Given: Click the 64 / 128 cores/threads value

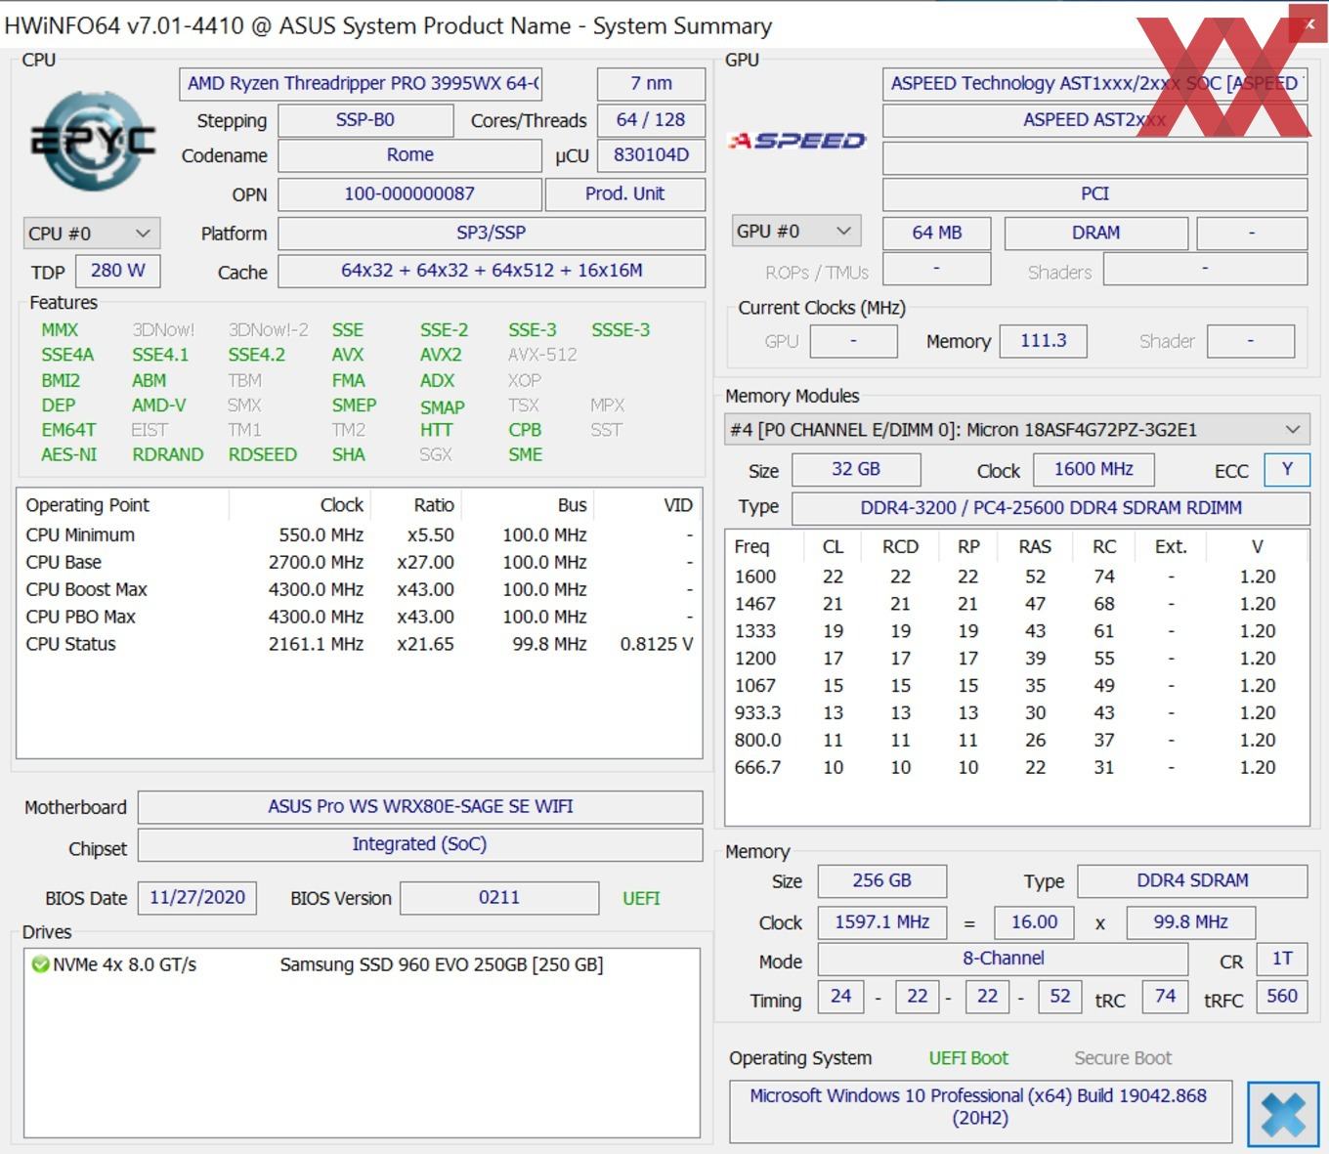Looking at the screenshot, I should (x=651, y=120).
